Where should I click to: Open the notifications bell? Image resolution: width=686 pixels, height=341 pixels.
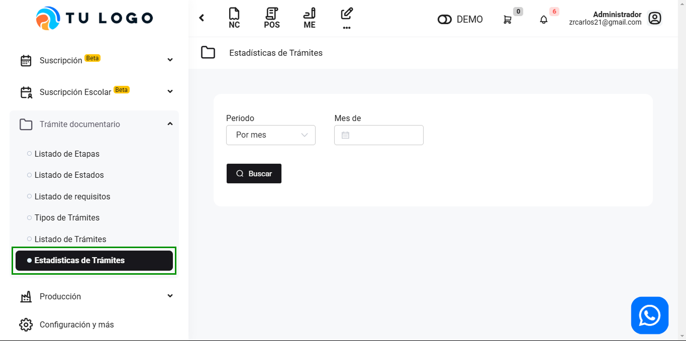pos(544,20)
